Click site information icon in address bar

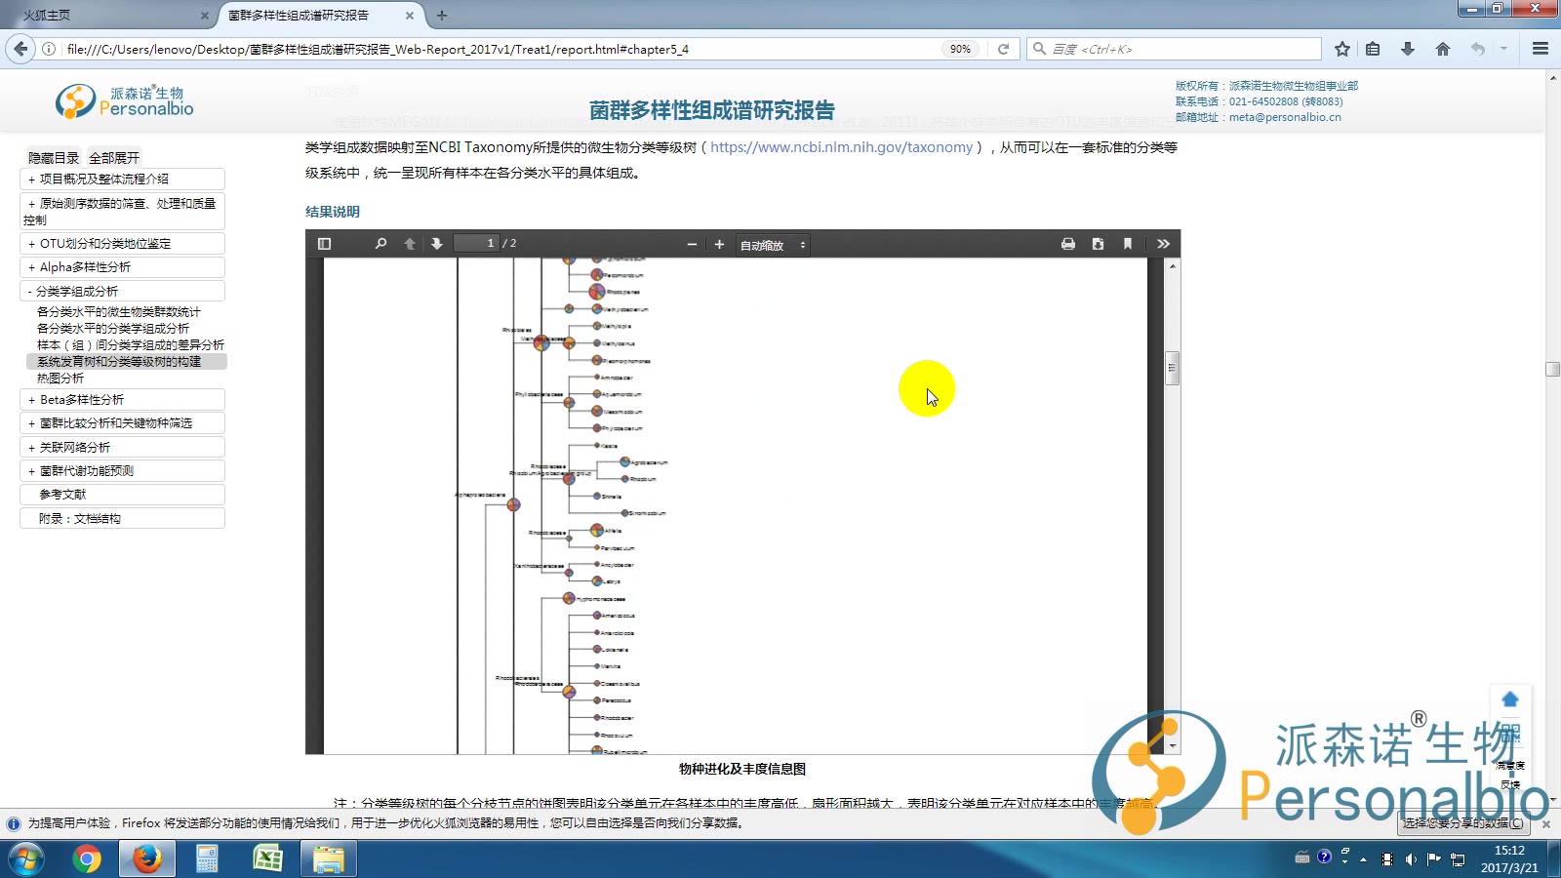pyautogui.click(x=49, y=49)
